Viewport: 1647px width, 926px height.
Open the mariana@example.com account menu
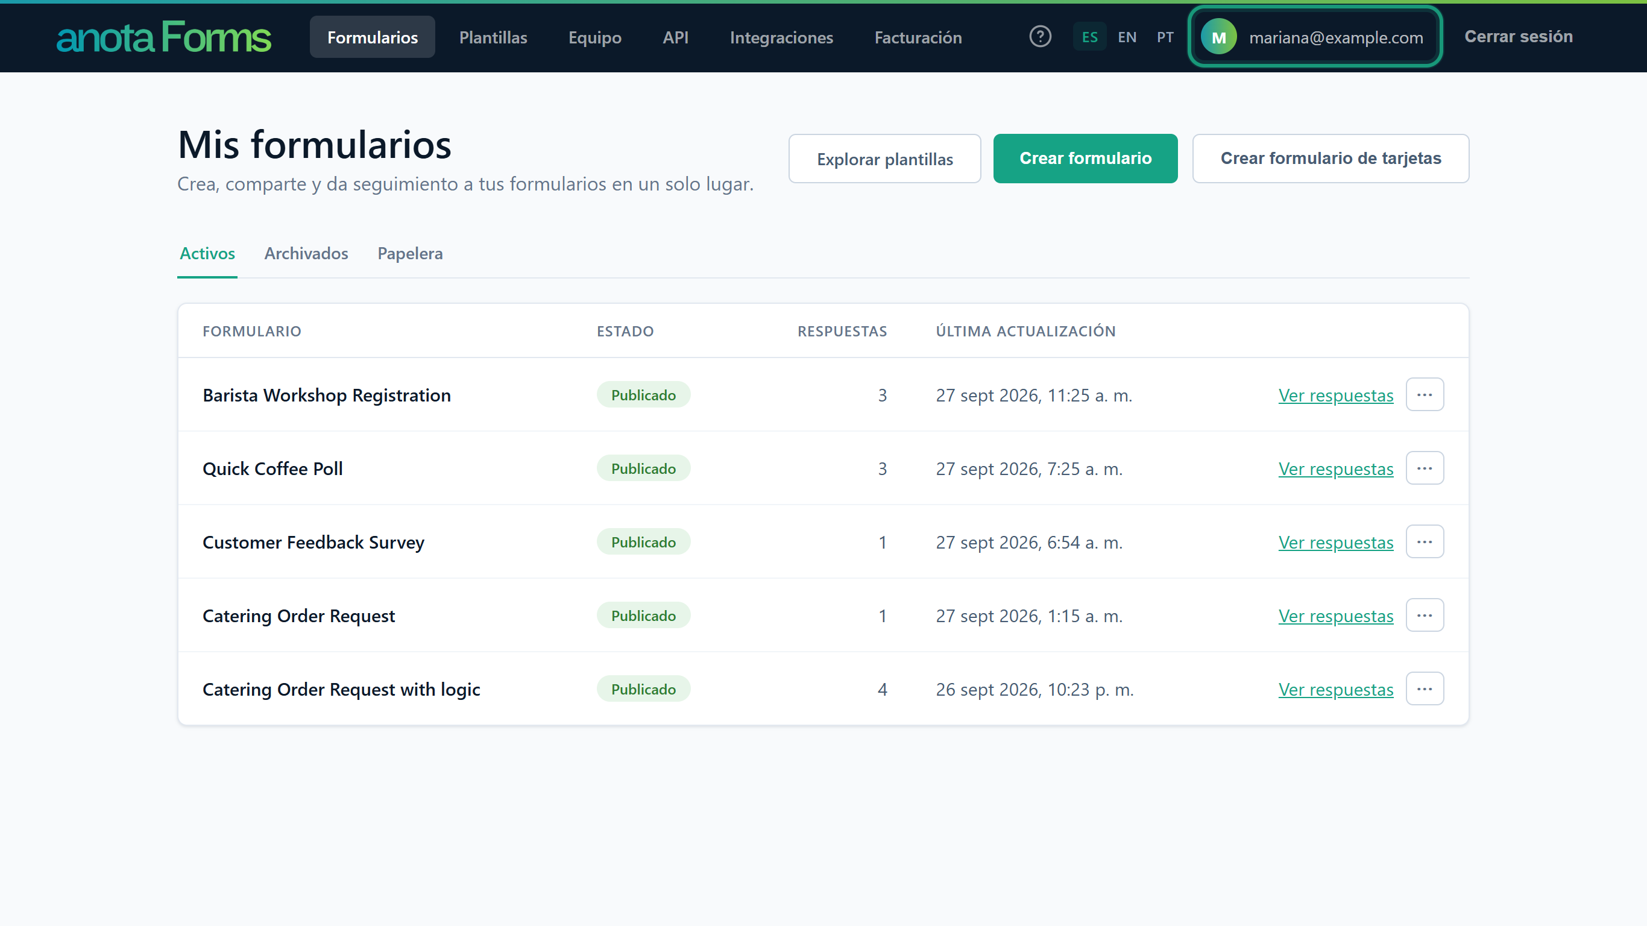pyautogui.click(x=1315, y=37)
